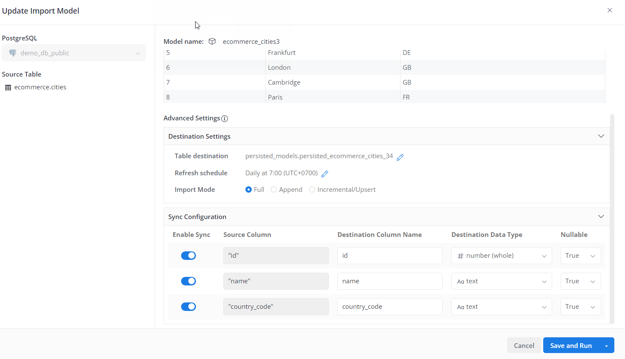Click the Cambridge cell in the preview table
This screenshot has width=625, height=359.
point(333,83)
